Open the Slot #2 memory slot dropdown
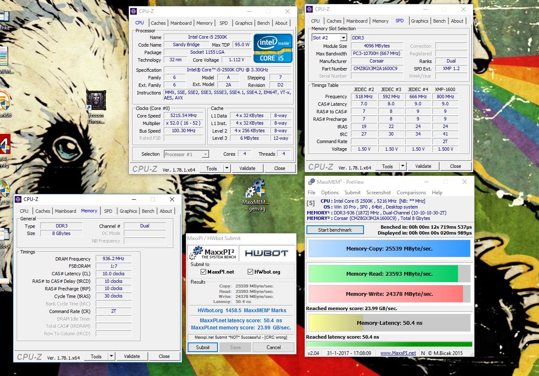 click(329, 38)
